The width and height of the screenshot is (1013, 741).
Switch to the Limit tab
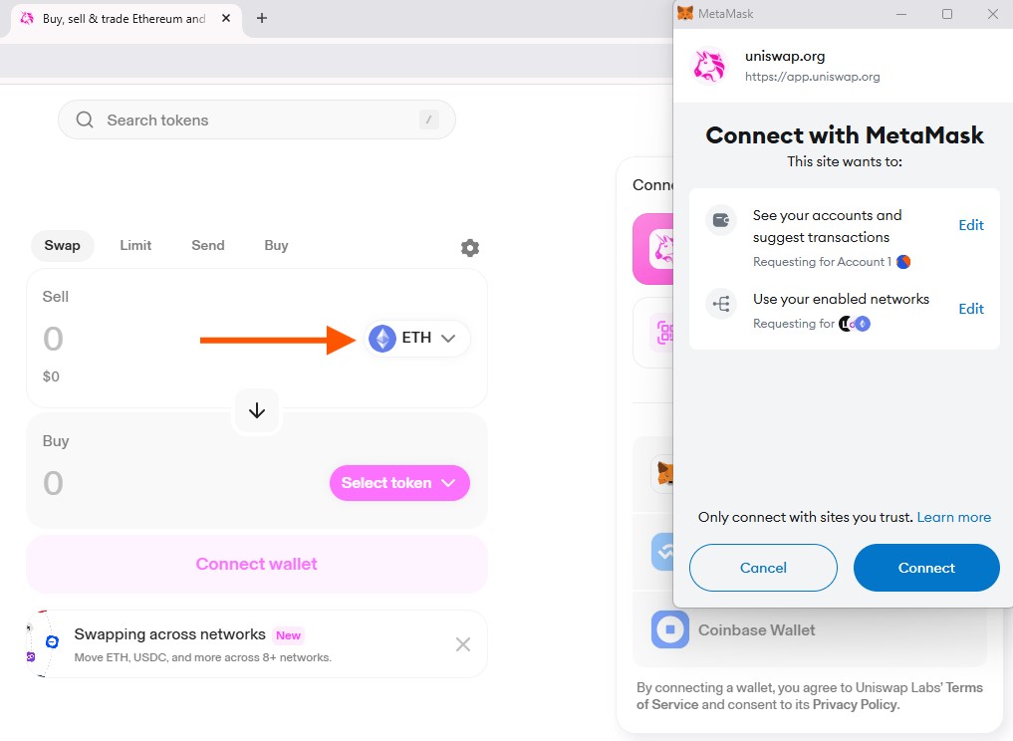(136, 245)
